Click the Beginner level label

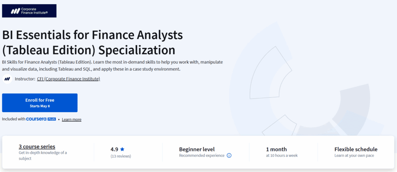(x=197, y=149)
